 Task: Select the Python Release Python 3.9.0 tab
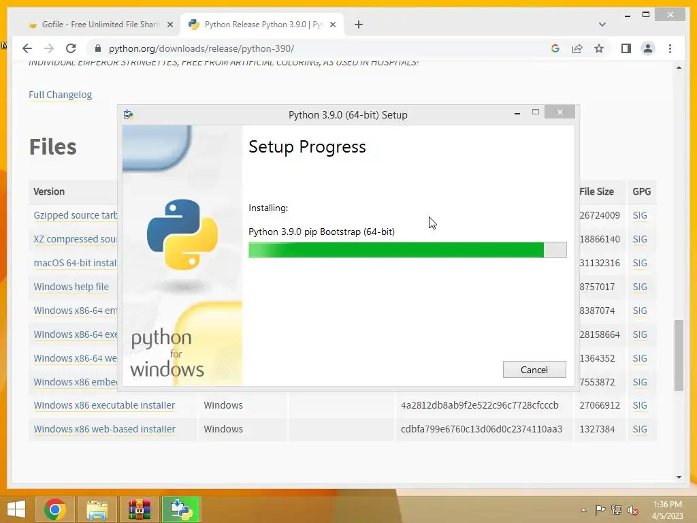tap(261, 25)
